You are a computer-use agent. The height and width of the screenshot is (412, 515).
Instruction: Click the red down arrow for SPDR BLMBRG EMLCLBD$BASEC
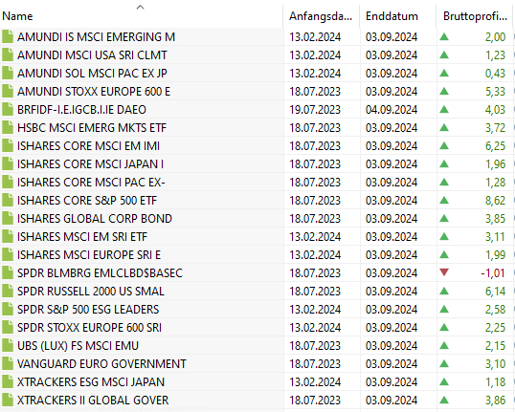444,272
